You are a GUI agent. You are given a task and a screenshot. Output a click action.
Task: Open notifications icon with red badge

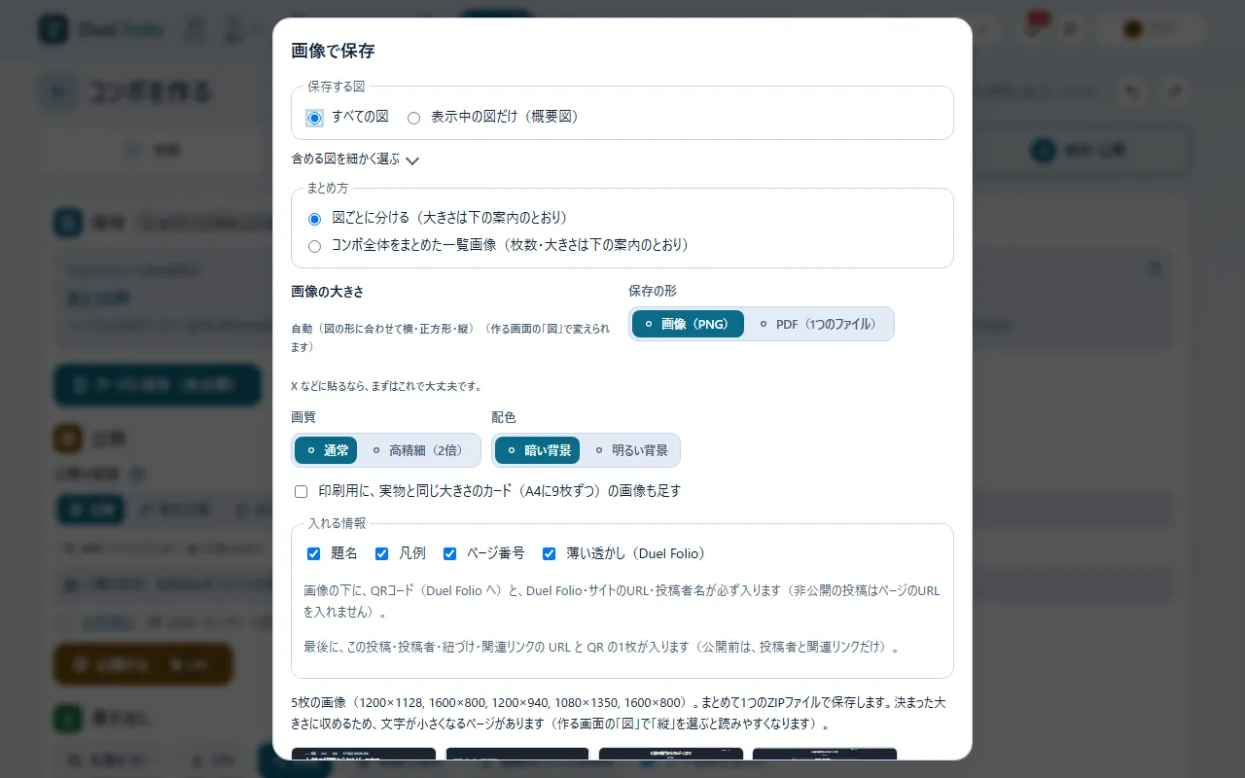click(x=1032, y=28)
